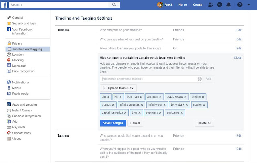Remove the blocked phrase 'captain america'
Viewport: 257px width, 163px height.
click(x=125, y=113)
